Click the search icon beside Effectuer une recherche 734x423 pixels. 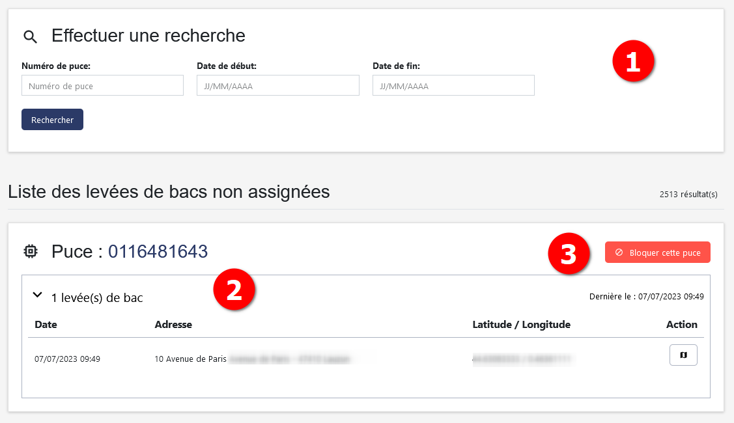point(30,36)
